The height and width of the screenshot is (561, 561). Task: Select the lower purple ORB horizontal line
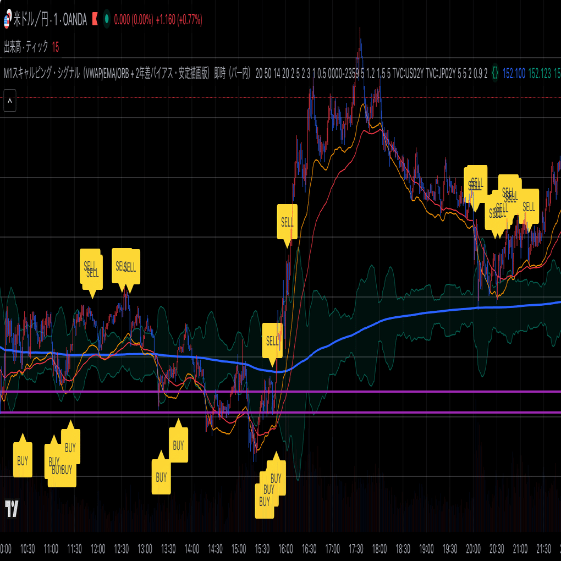click(280, 413)
